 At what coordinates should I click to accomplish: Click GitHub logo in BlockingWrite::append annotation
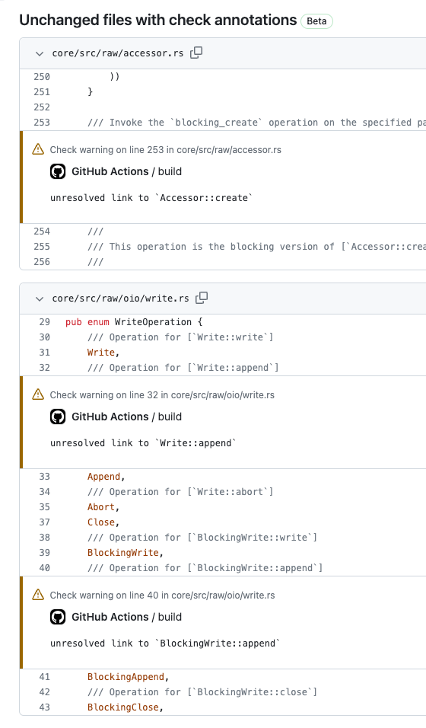pos(58,617)
